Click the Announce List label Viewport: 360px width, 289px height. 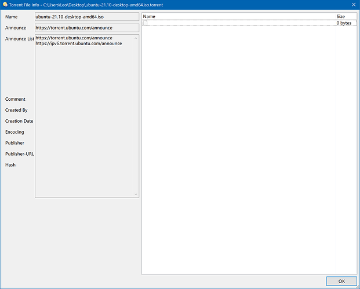pyautogui.click(x=20, y=39)
